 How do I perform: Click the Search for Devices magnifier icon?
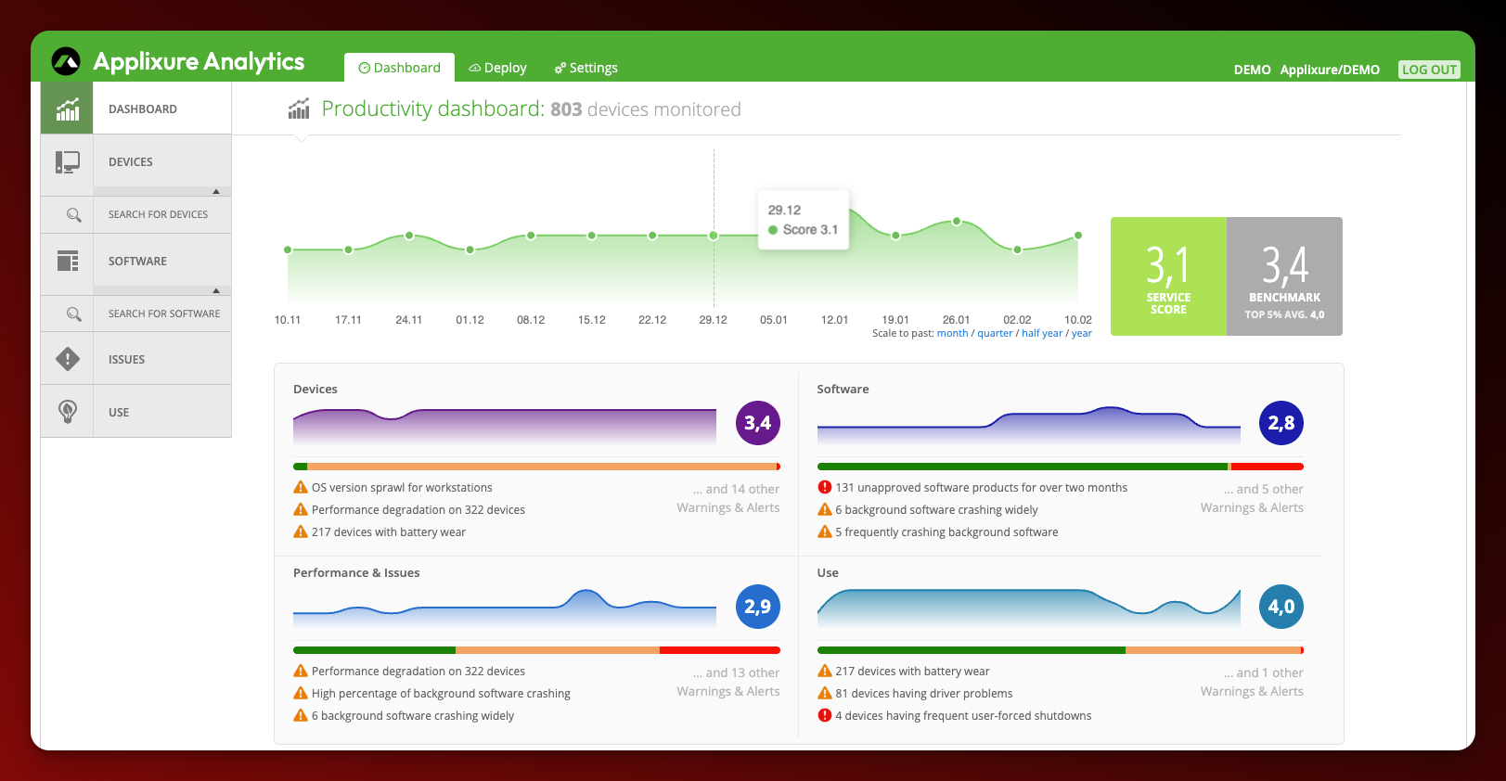73,214
